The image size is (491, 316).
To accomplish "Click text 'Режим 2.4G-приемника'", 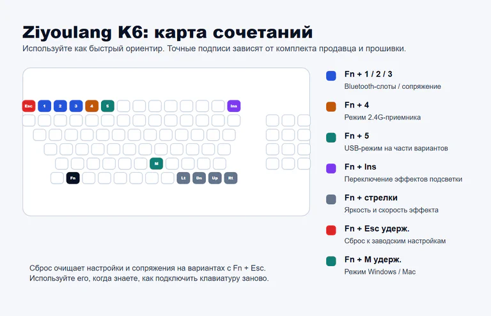I will click(383, 118).
